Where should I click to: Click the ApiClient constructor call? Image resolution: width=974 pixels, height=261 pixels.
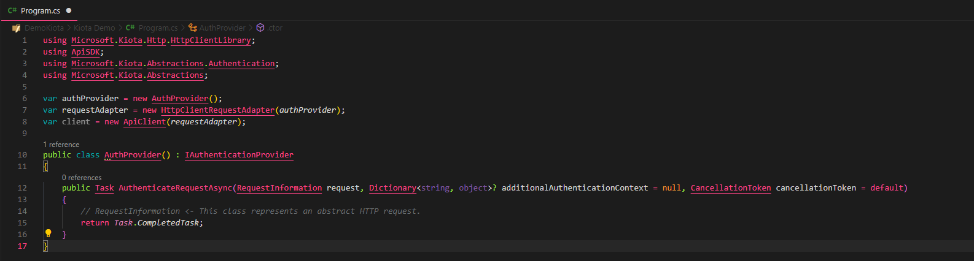click(x=144, y=121)
